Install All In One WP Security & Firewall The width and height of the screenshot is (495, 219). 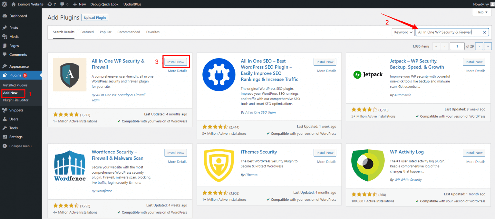click(x=176, y=62)
